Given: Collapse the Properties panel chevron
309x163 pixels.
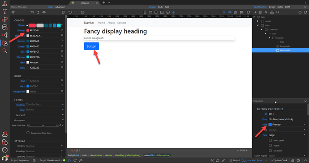Looking at the screenshot, I should 305,101.
